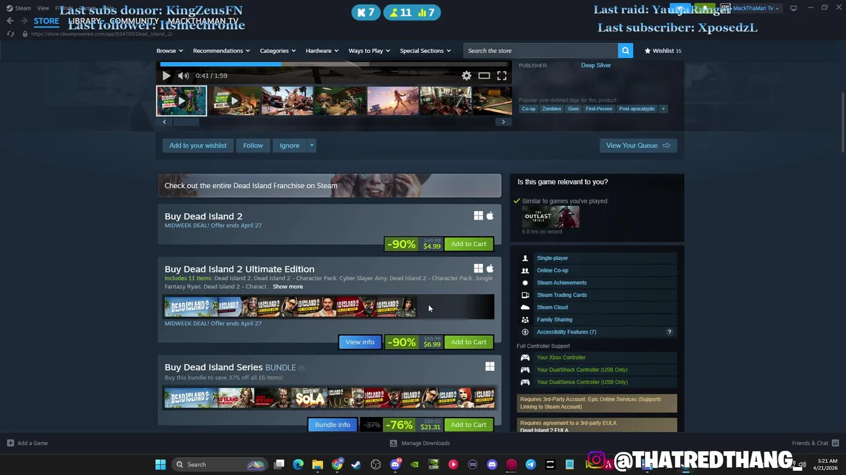Click the left arrow under the thumbnail strip
This screenshot has width=846, height=475.
[x=165, y=121]
